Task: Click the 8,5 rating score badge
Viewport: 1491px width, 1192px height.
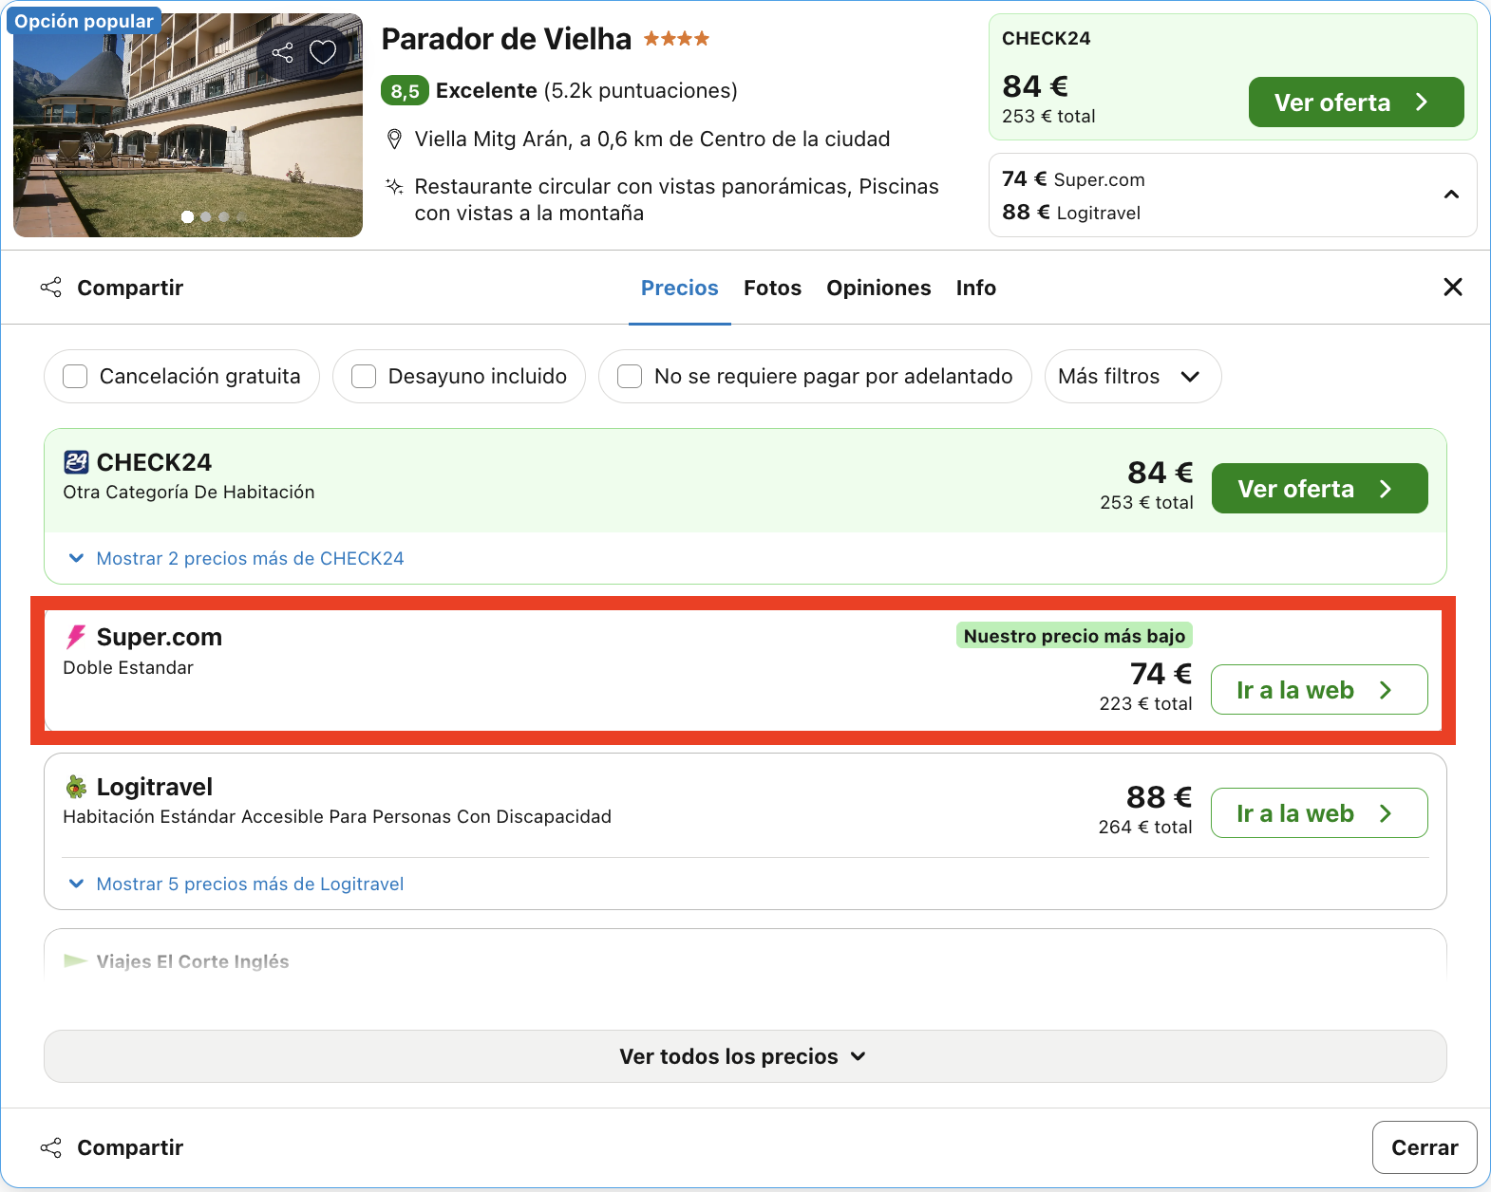Action: tap(405, 91)
